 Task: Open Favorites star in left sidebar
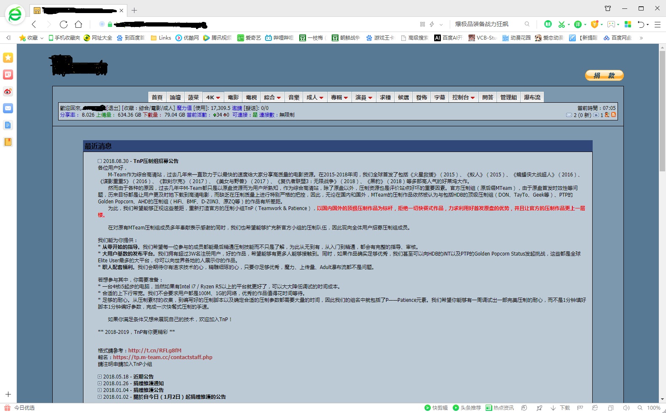[8, 58]
